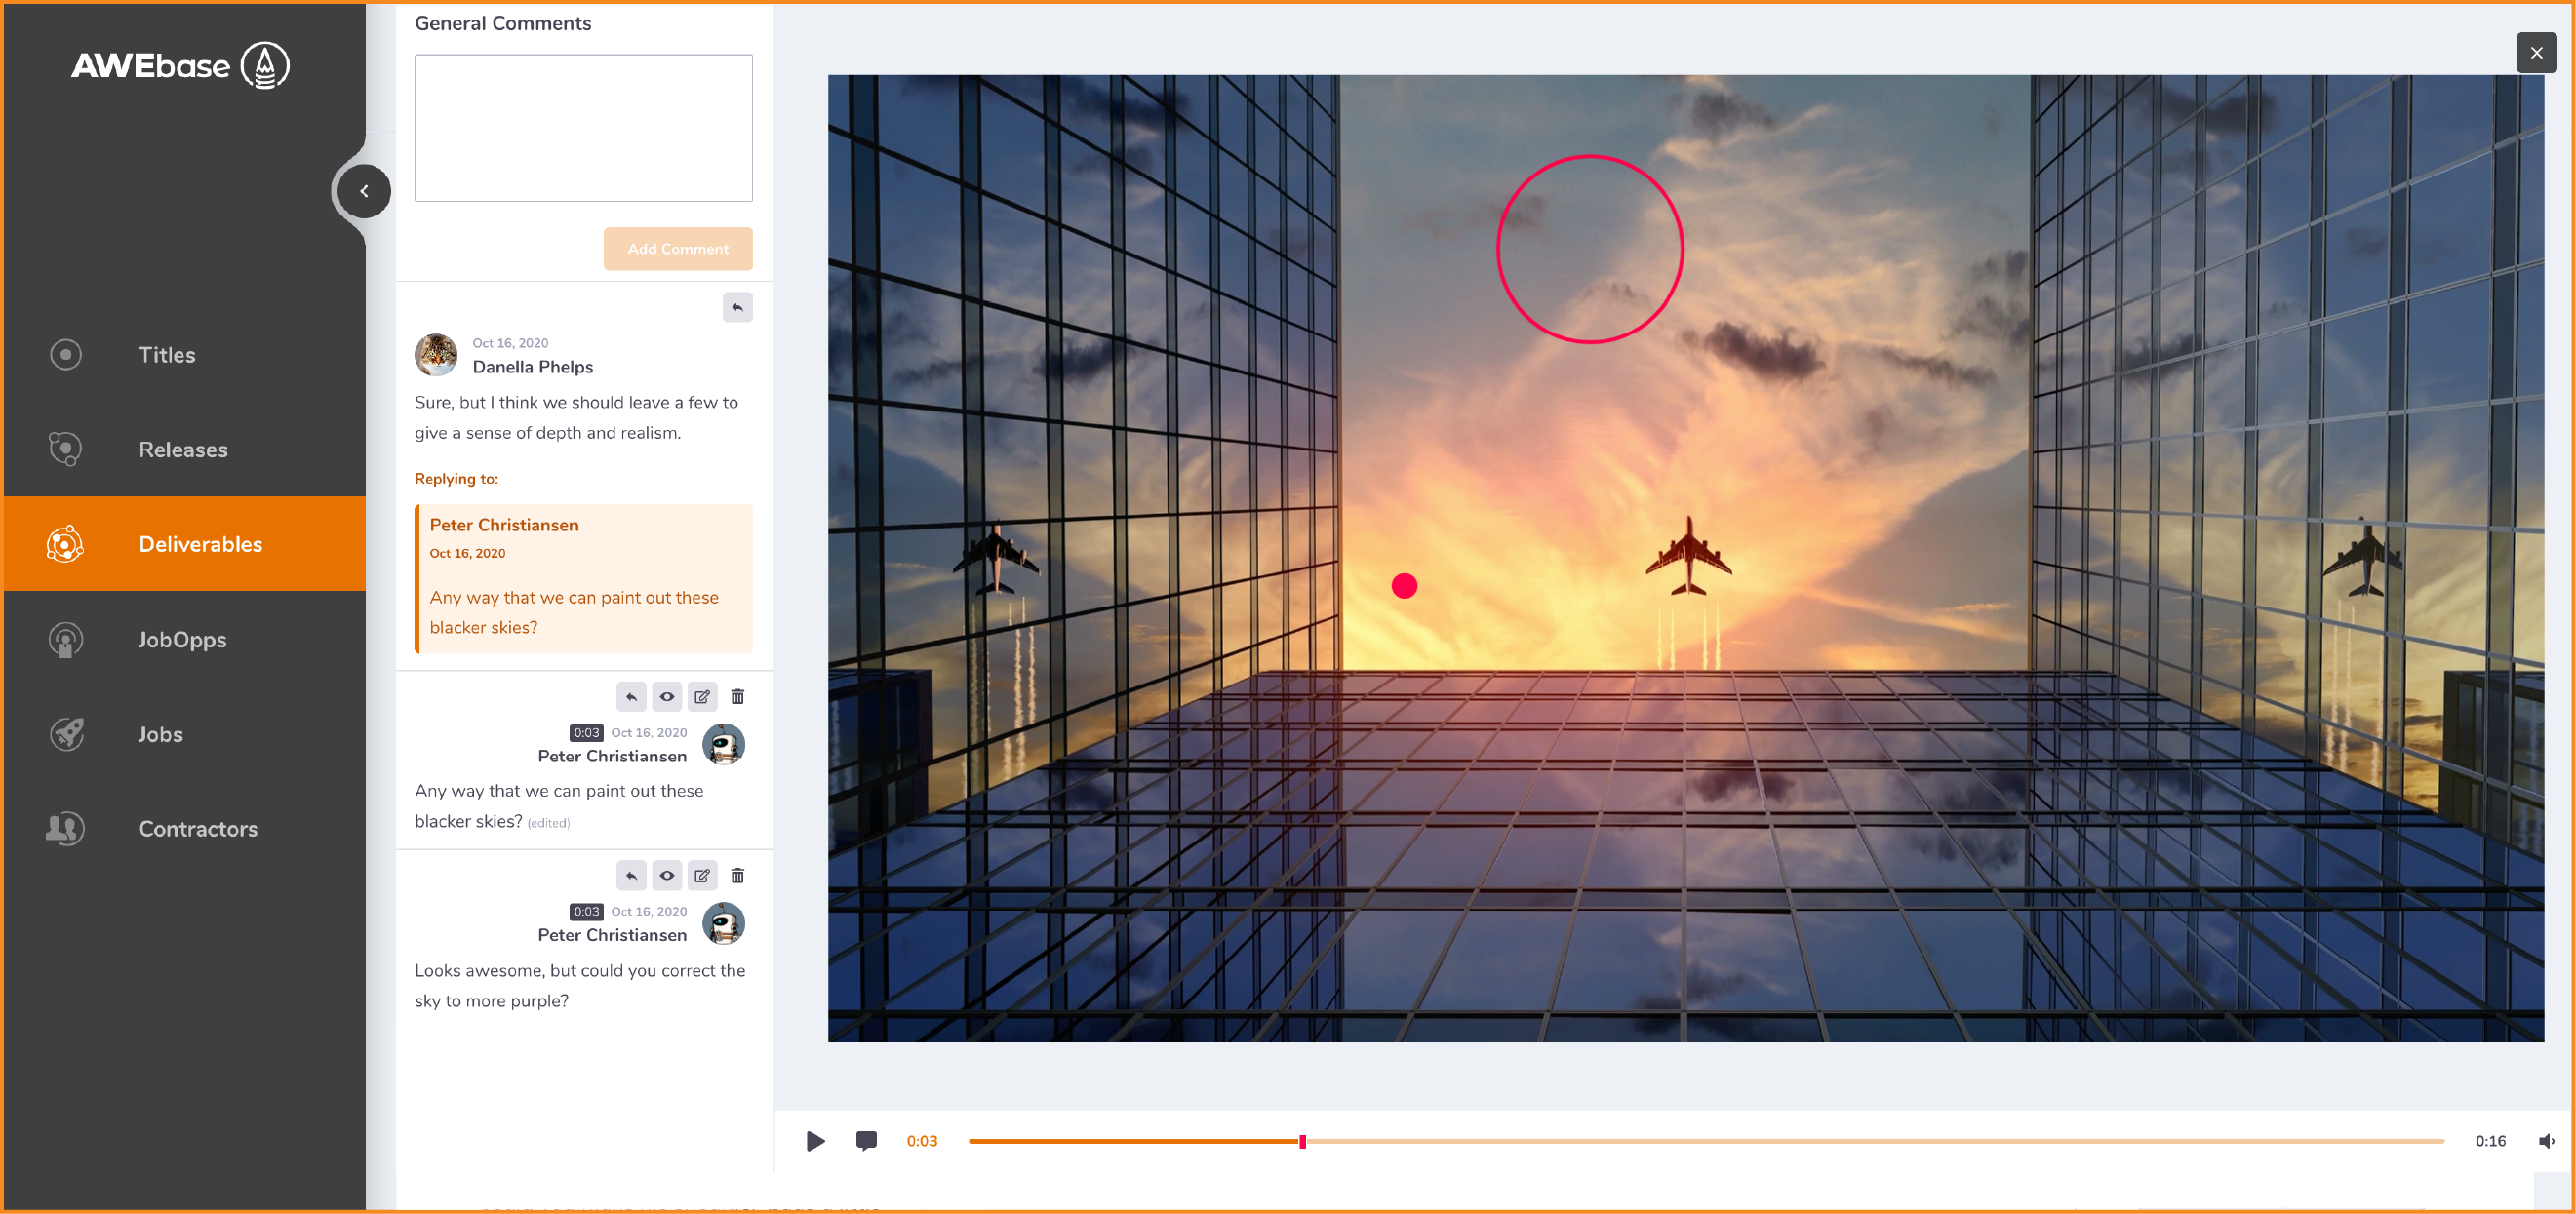Collapse the sidebar with the chevron button
Screen dimensions: 2576x1214
[x=364, y=191]
